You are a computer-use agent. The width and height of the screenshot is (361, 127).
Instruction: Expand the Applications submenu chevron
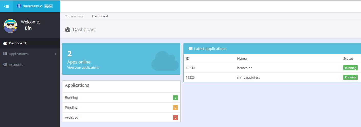56,54
